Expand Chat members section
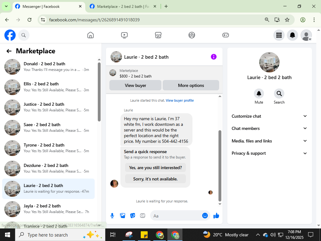The image size is (321, 241). pyautogui.click(x=269, y=128)
